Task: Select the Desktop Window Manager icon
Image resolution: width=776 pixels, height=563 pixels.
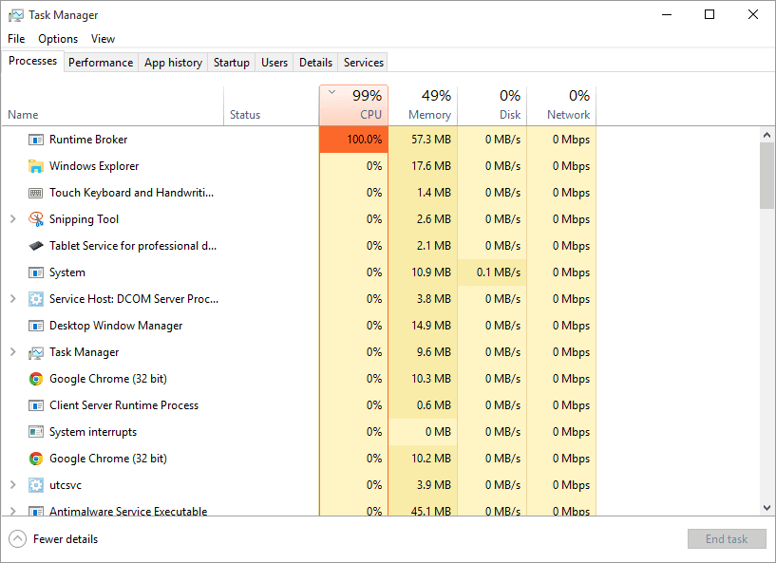Action: [x=36, y=325]
